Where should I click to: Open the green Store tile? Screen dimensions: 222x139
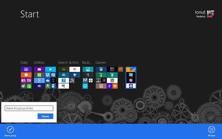(29, 86)
